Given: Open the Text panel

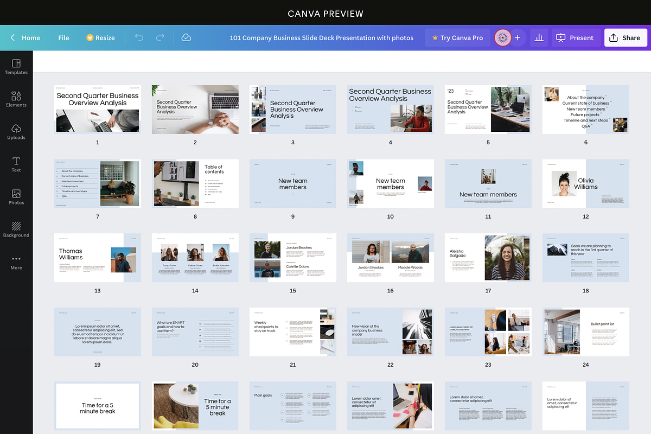Looking at the screenshot, I should pos(16,163).
